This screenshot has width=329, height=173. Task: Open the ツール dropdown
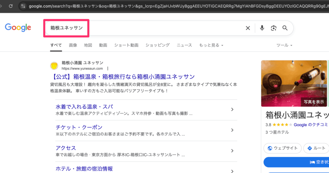pos(284,45)
